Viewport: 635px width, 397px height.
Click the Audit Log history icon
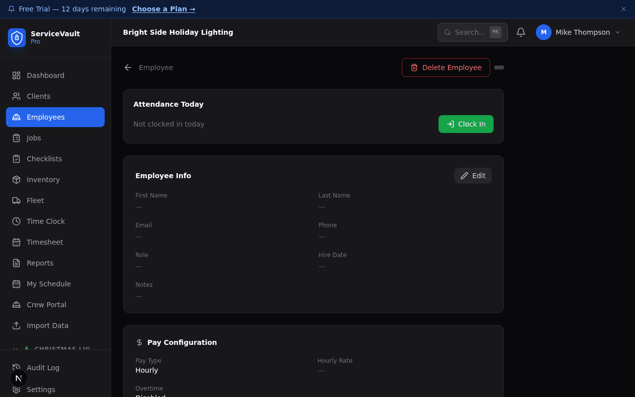click(x=16, y=368)
